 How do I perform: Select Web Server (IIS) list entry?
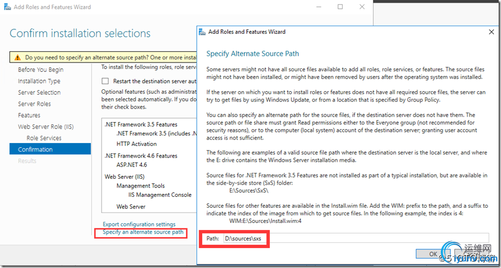click(x=124, y=177)
